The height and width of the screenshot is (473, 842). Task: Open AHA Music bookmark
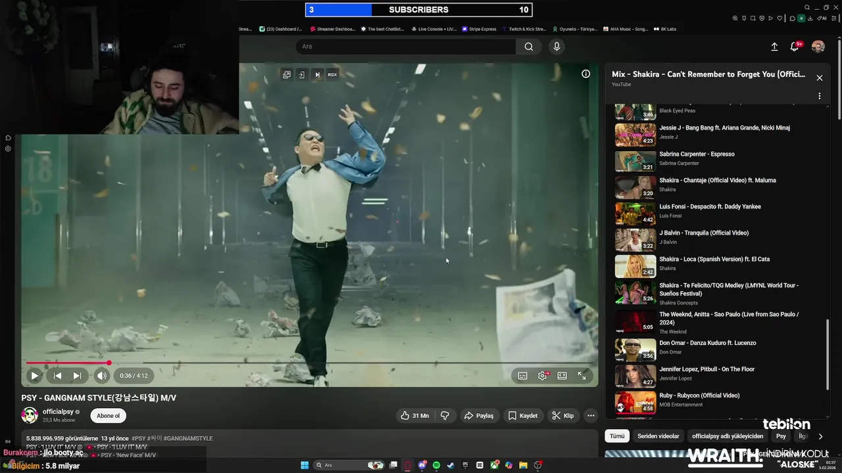[626, 29]
